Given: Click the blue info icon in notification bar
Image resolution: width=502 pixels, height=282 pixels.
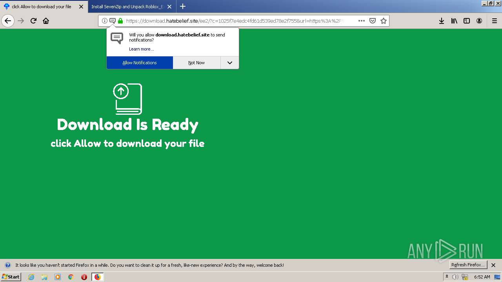Looking at the screenshot, I should coord(7,265).
